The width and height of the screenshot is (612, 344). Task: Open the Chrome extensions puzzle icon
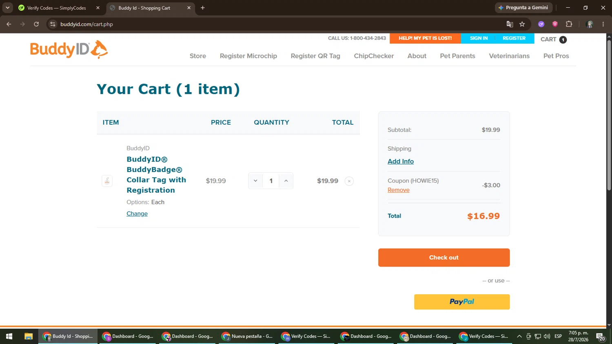569,24
